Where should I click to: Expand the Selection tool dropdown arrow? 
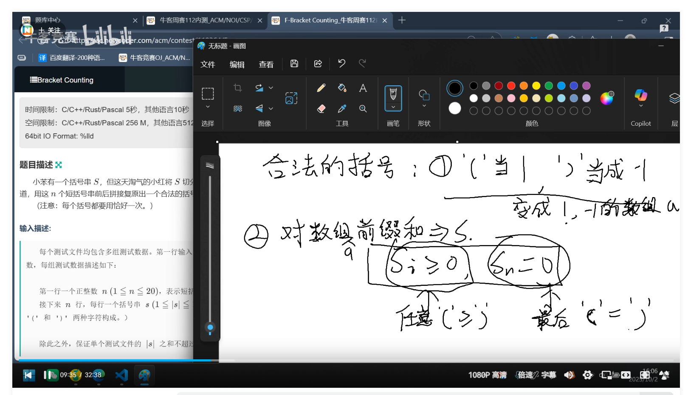click(x=208, y=107)
